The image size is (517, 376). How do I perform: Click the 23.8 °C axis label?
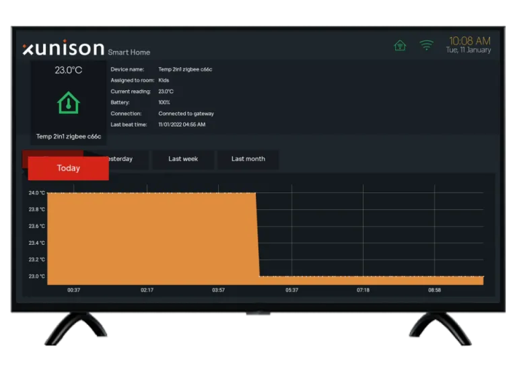36,209
